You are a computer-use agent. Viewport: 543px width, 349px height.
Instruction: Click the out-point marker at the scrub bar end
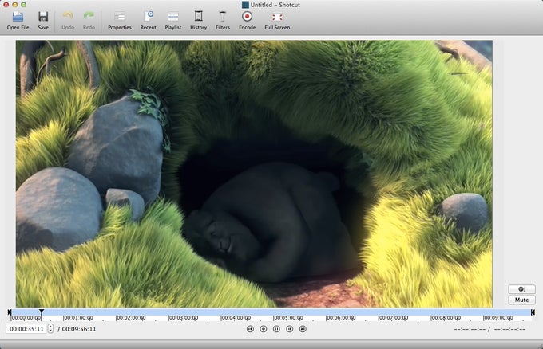(533, 312)
